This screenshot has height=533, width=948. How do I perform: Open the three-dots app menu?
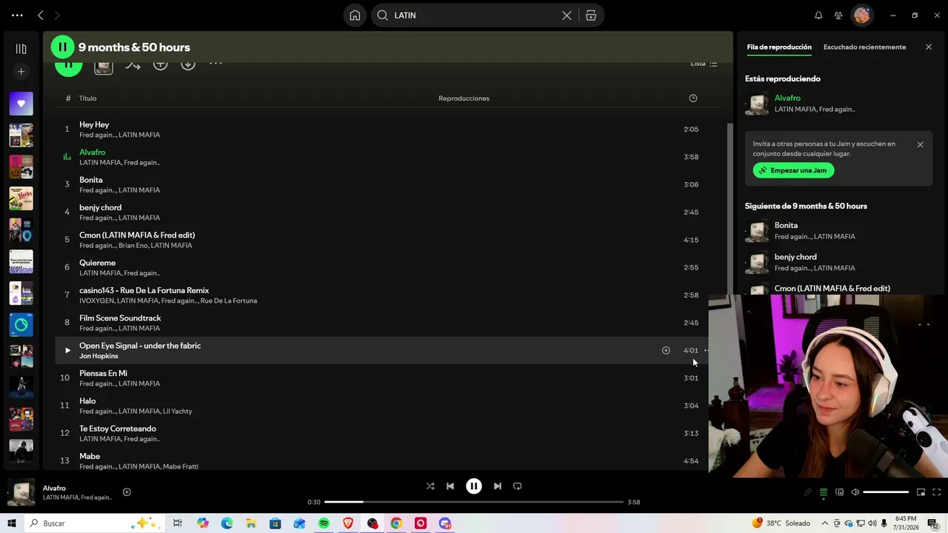coord(17,16)
